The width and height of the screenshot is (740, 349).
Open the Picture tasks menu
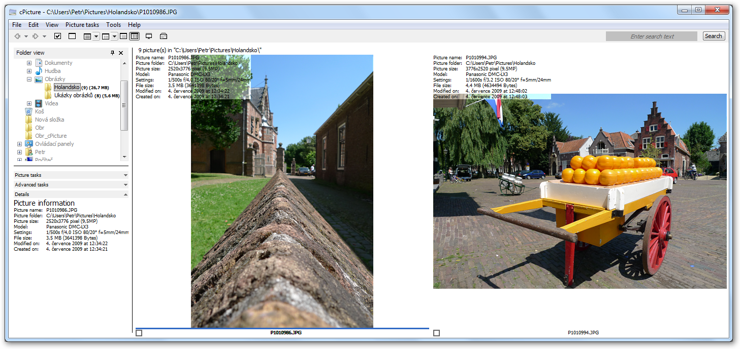click(x=82, y=25)
